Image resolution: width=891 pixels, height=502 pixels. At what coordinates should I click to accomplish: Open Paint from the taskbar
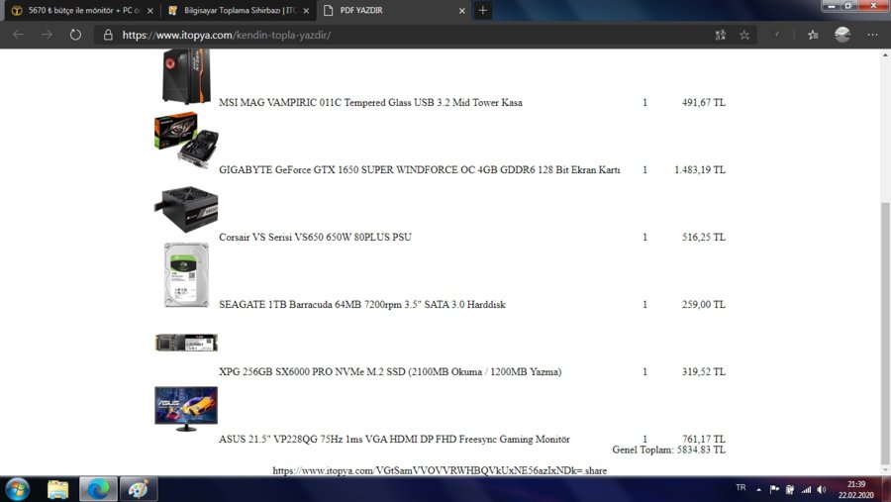139,489
